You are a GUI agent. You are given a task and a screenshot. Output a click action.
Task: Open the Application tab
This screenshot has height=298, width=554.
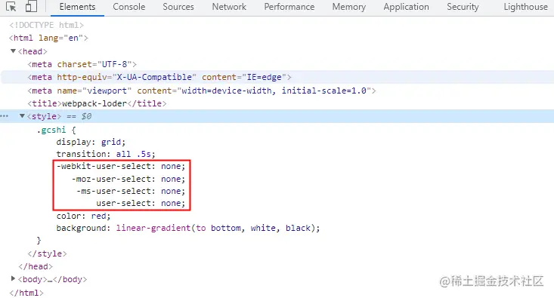[x=406, y=7]
